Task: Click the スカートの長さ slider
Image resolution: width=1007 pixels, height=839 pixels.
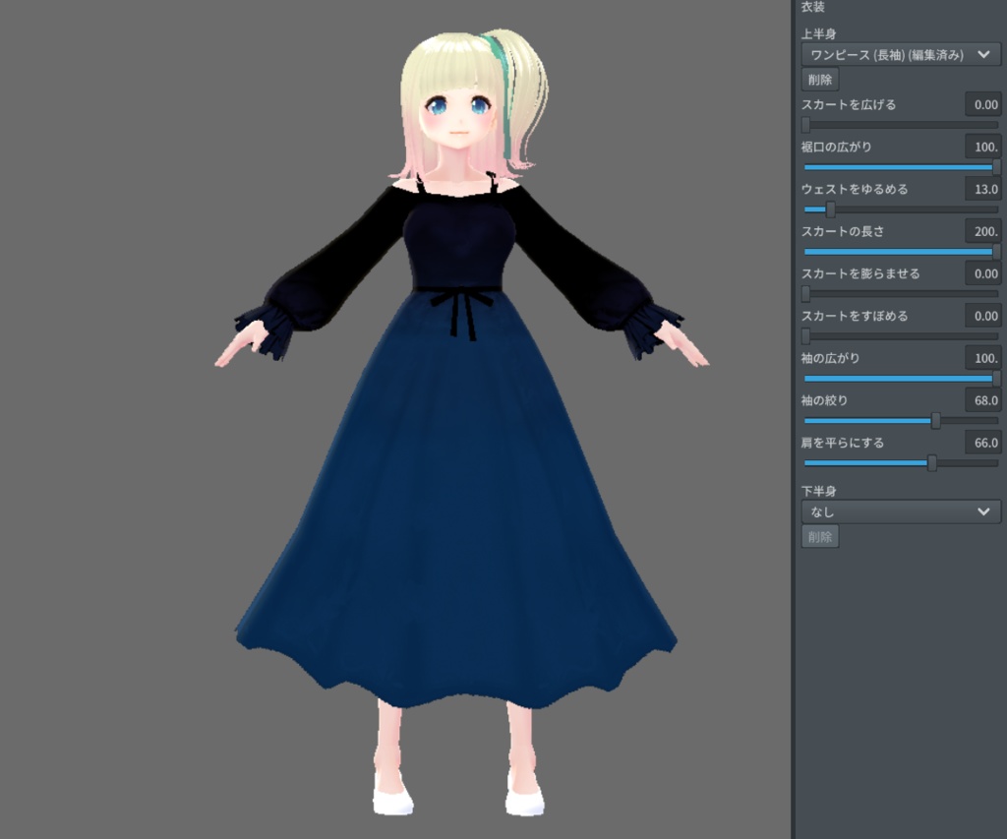Action: click(901, 252)
